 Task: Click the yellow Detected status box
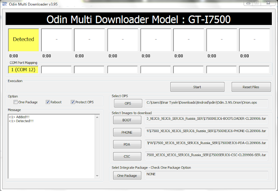[24, 40]
